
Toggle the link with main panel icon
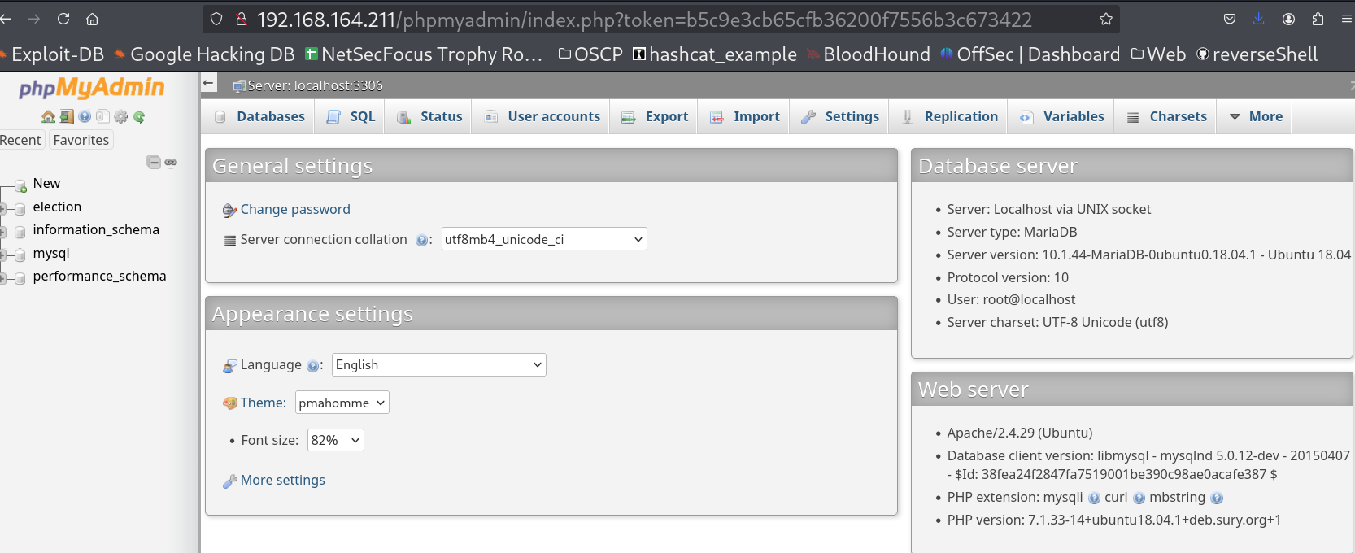[x=171, y=162]
